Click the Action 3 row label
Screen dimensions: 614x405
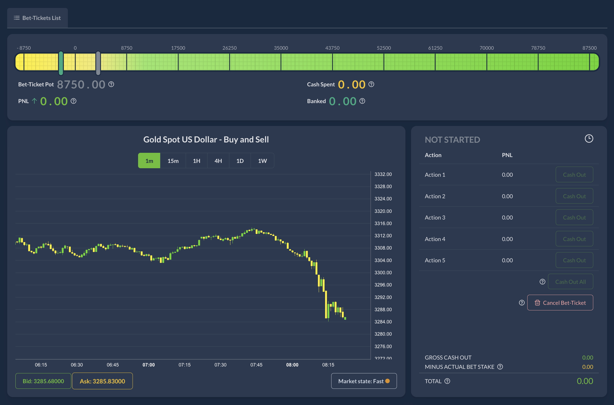pyautogui.click(x=435, y=217)
